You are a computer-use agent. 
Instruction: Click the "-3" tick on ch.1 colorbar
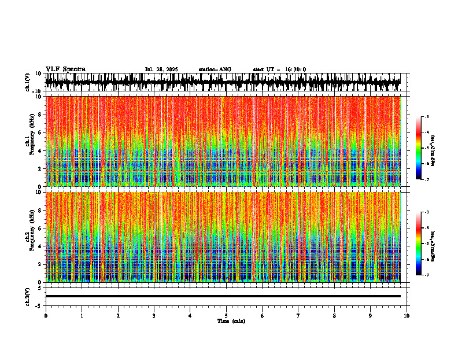[x=426, y=116]
